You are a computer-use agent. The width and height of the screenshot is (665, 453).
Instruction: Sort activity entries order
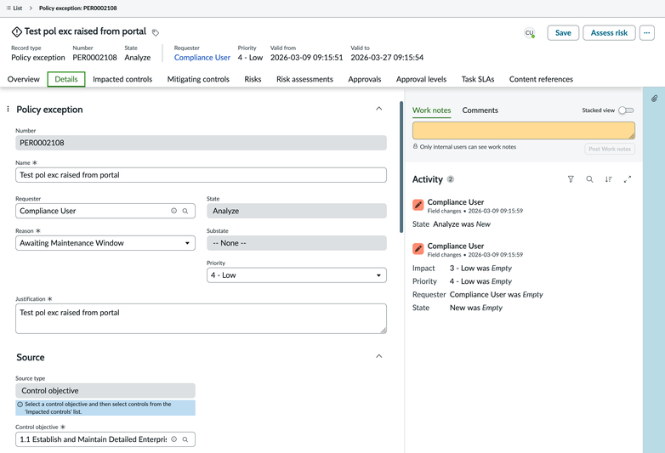pos(608,179)
